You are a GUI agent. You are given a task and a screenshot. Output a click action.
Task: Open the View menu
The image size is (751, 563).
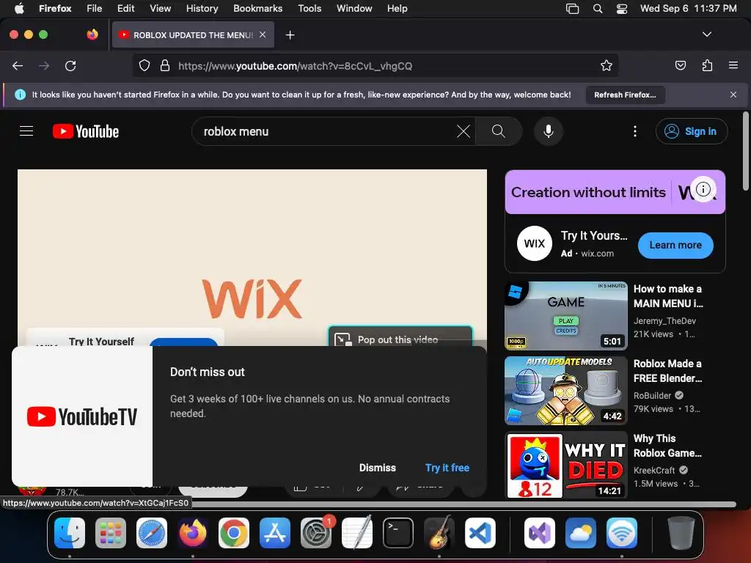pyautogui.click(x=160, y=8)
